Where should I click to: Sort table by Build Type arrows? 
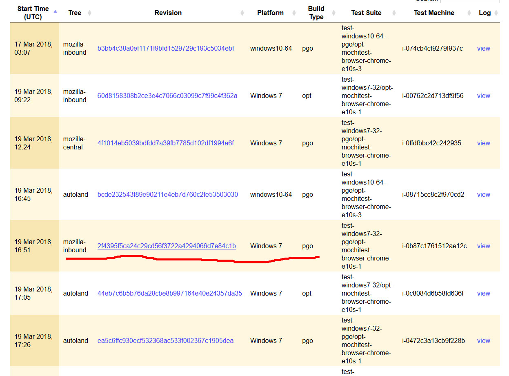pyautogui.click(x=334, y=13)
